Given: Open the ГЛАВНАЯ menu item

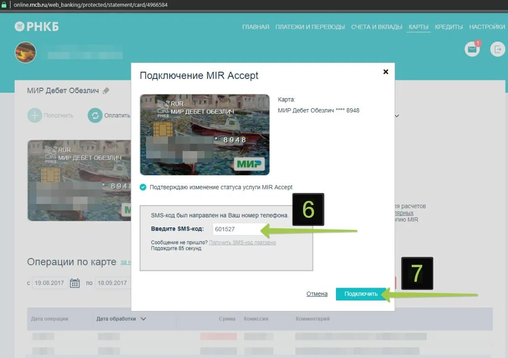Looking at the screenshot, I should pos(256,27).
